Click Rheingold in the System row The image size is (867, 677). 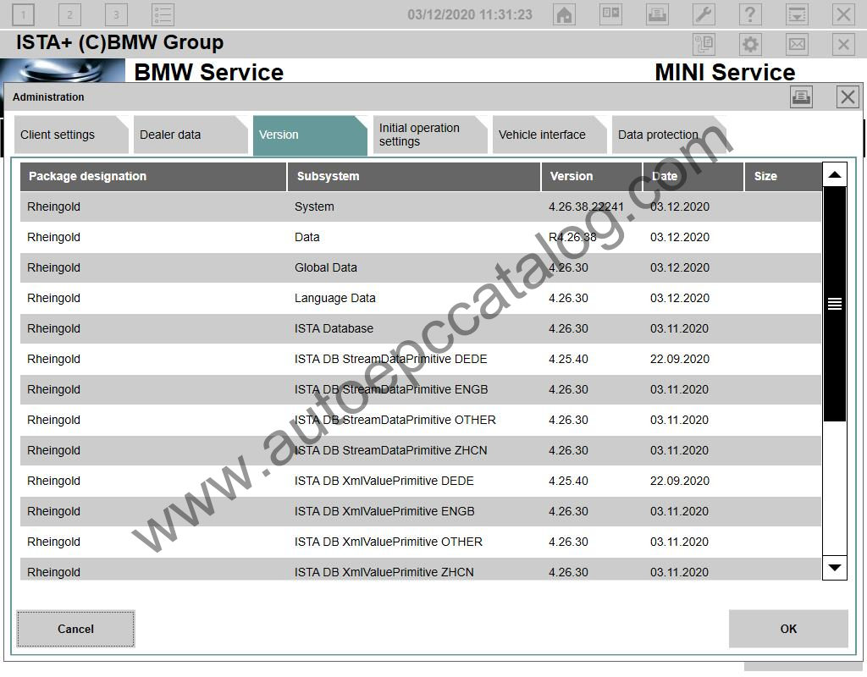click(53, 206)
